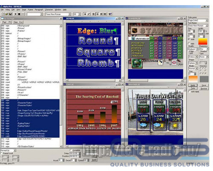213x171 pixels.
Task: Select the top-center shadow direction radio
Action: coord(203,68)
